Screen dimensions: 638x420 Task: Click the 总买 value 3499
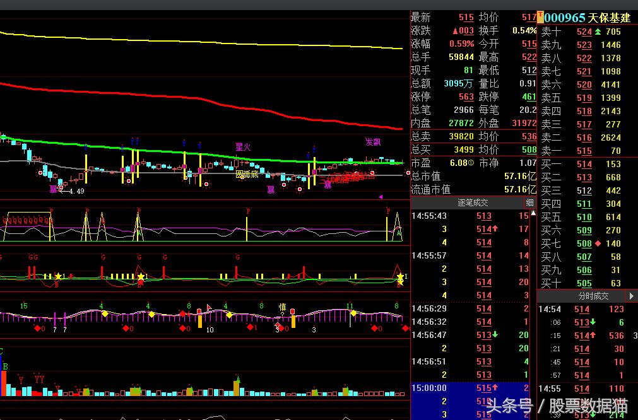pyautogui.click(x=463, y=149)
